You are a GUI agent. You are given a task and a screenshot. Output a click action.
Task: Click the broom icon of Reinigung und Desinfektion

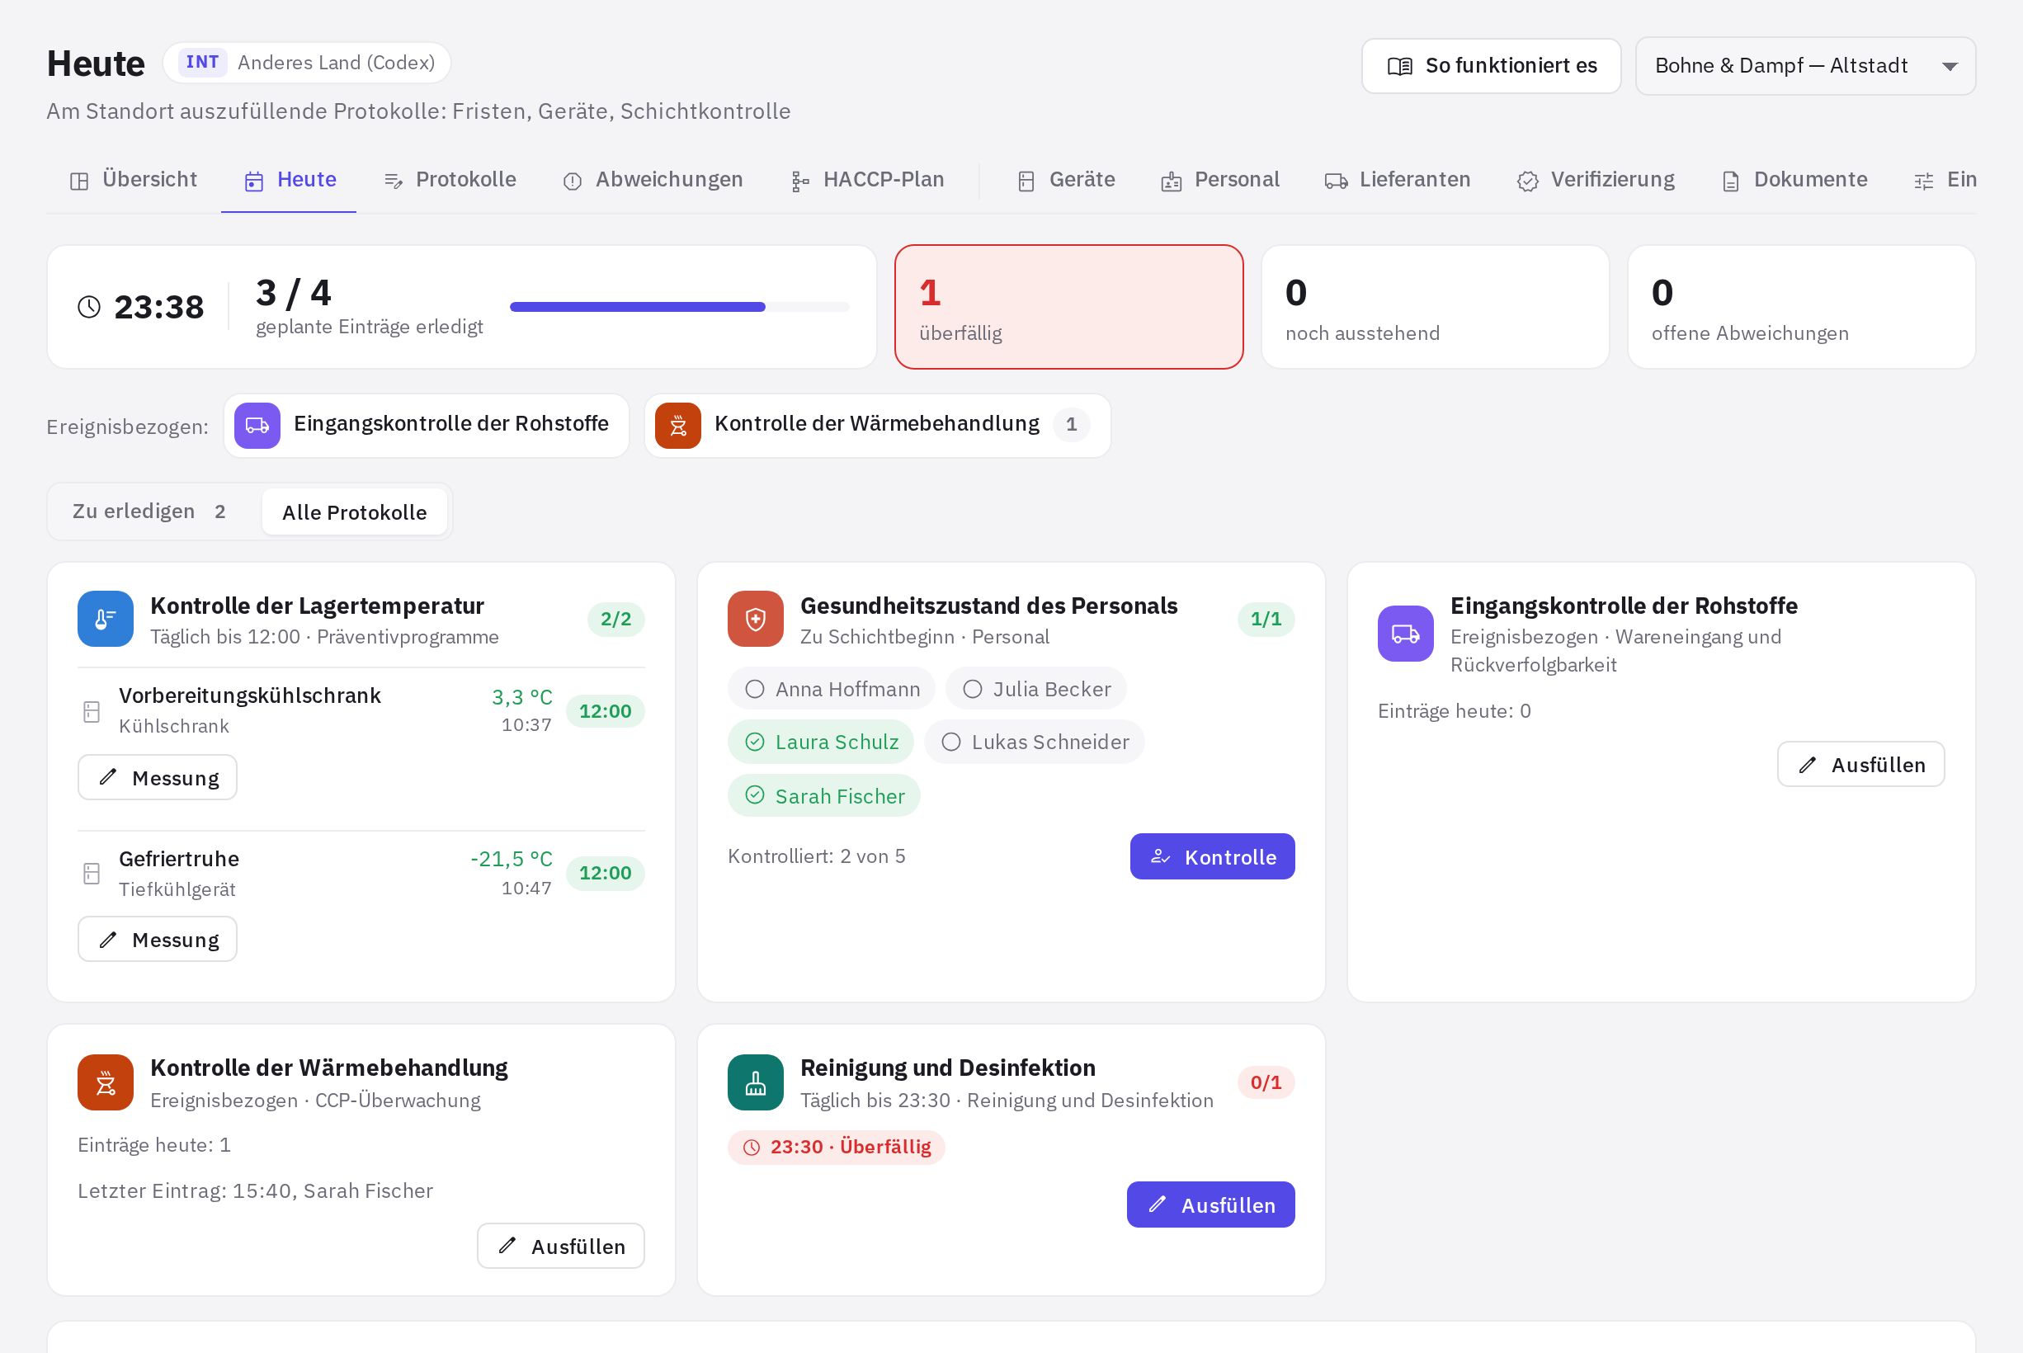click(x=756, y=1082)
